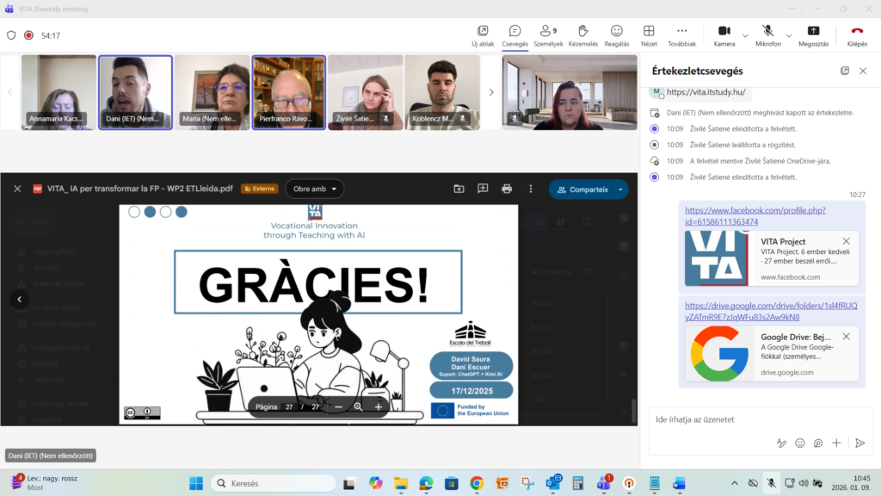Screen dimensions: 881x496
Task: Expand the Mikrofon options dropdown arrow
Action: 790,35
